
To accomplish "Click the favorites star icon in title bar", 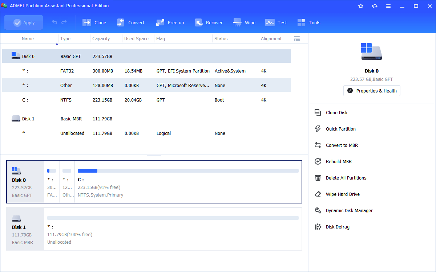I will coord(361,6).
